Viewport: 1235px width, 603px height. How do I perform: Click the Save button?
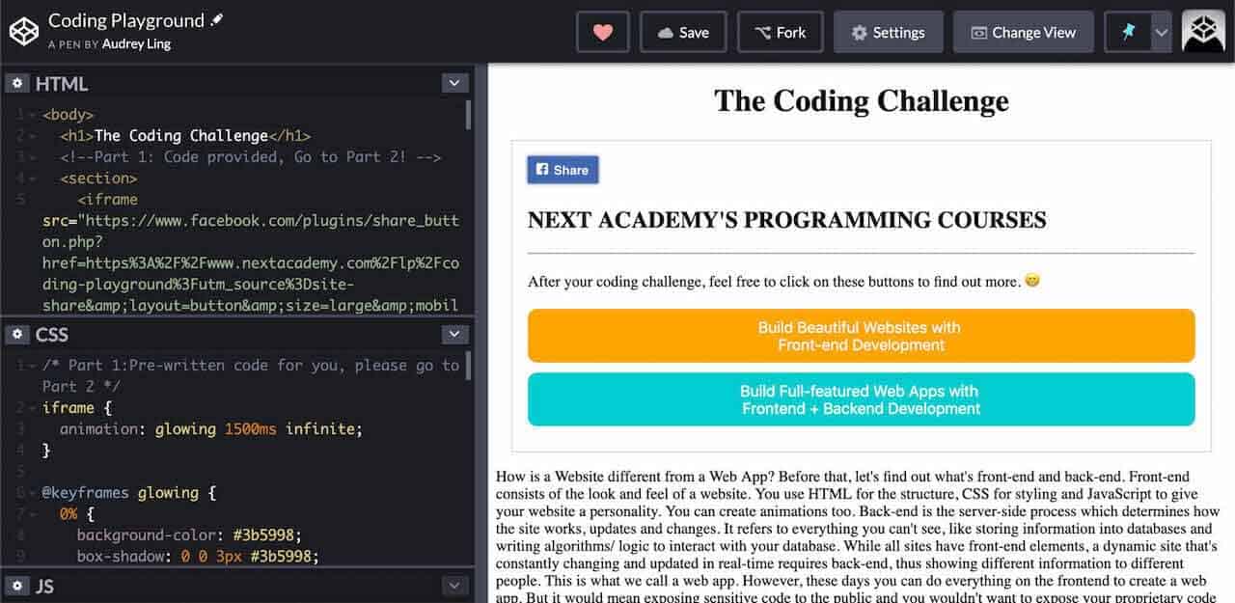pyautogui.click(x=682, y=32)
